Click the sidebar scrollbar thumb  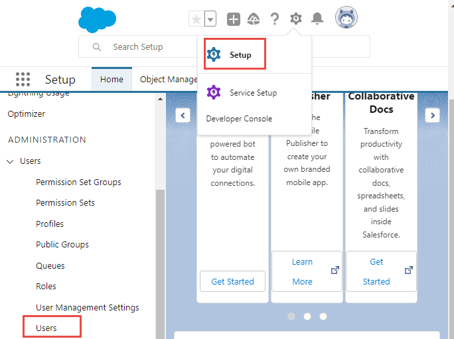pyautogui.click(x=160, y=263)
